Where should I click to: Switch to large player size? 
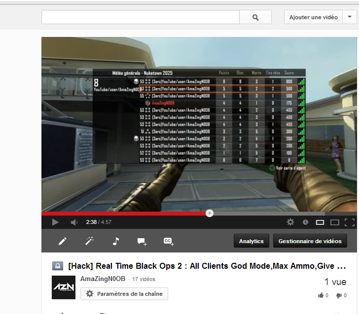point(334,222)
